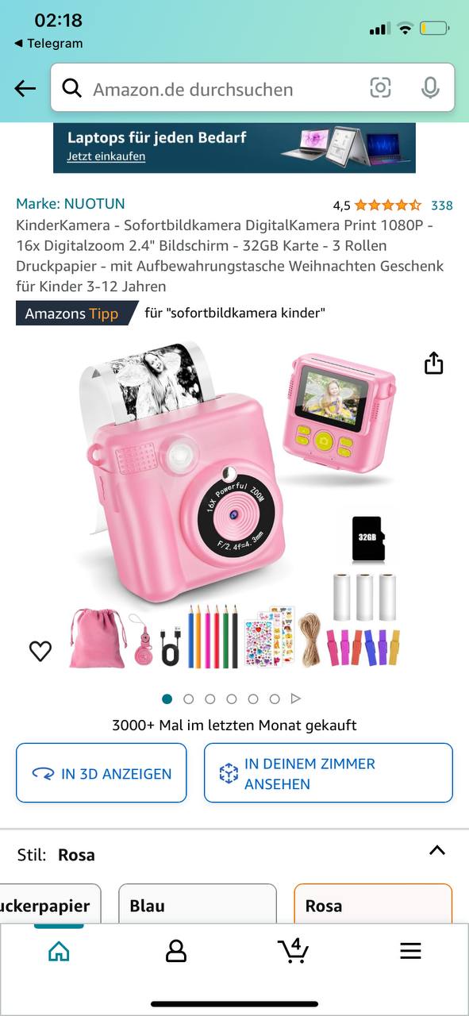This screenshot has height=1016, width=469.
Task: Tap IN 3D ANZEIGEN button
Action: pyautogui.click(x=102, y=773)
